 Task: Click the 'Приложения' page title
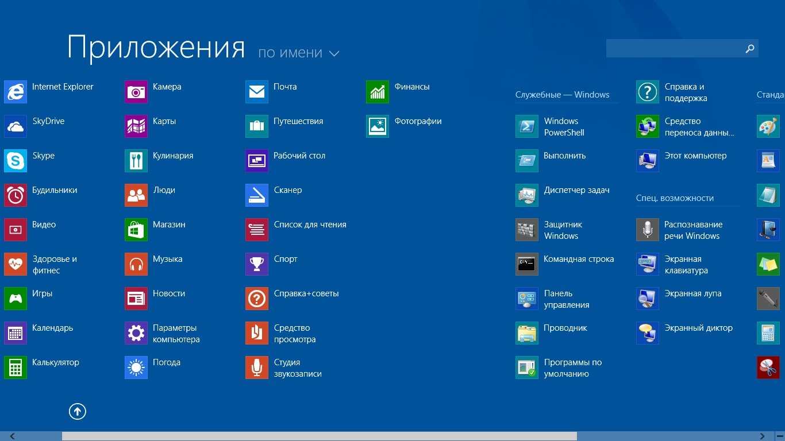pos(156,47)
